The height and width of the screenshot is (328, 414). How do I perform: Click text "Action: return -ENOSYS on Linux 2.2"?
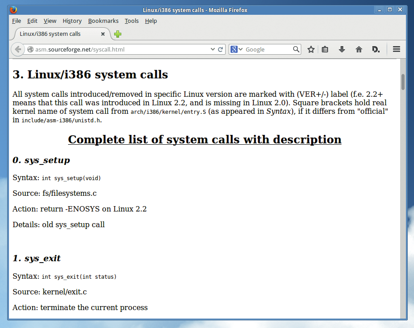pos(80,209)
